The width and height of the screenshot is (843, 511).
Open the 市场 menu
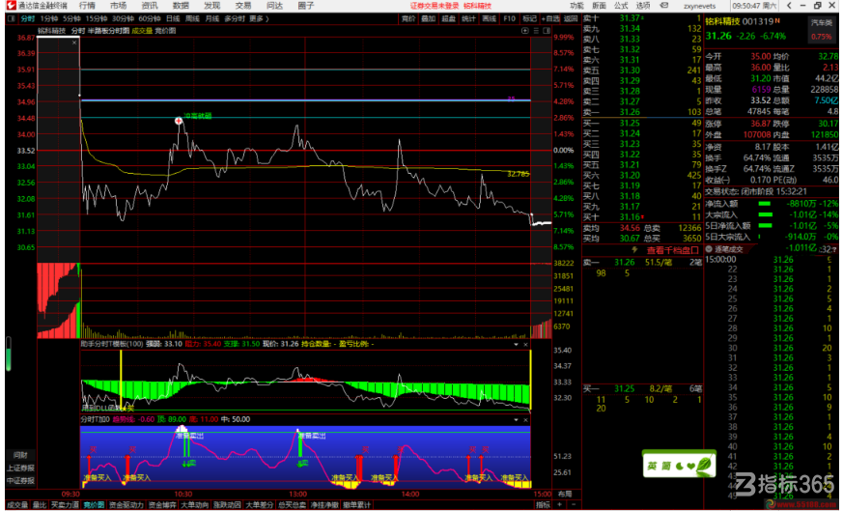(118, 6)
